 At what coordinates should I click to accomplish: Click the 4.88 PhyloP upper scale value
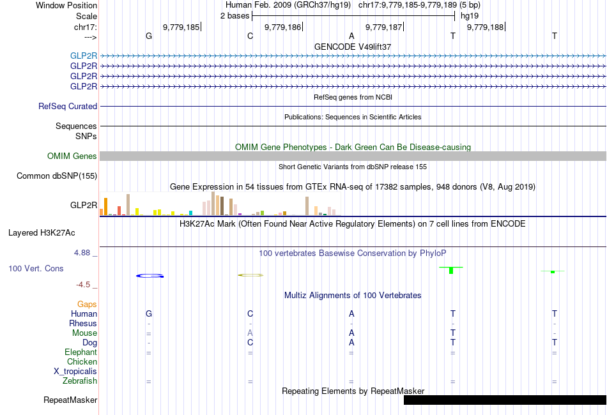(x=82, y=253)
